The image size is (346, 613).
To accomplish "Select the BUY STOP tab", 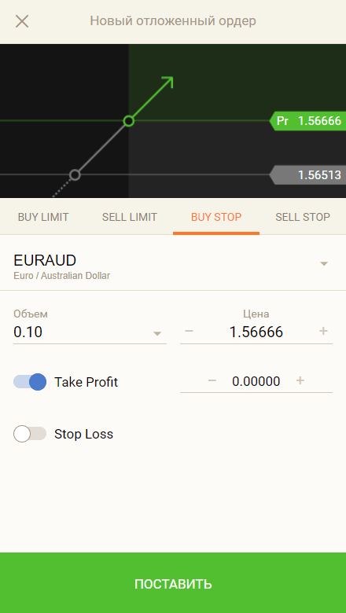I will point(216,217).
